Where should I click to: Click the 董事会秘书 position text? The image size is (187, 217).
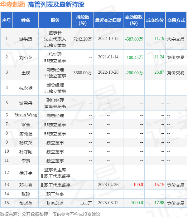pos(55,106)
